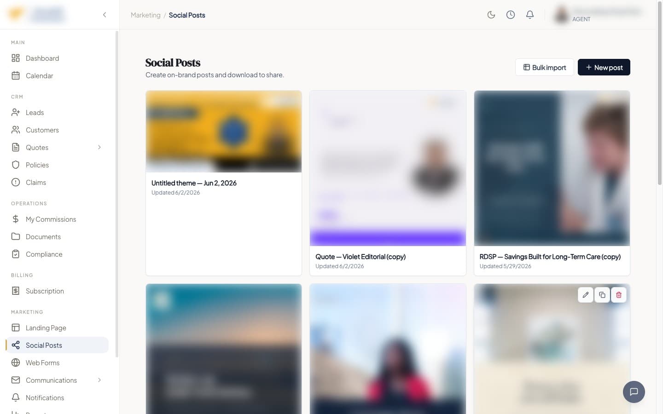Open the Quote Violet Editorial thumbnail

coord(388,168)
